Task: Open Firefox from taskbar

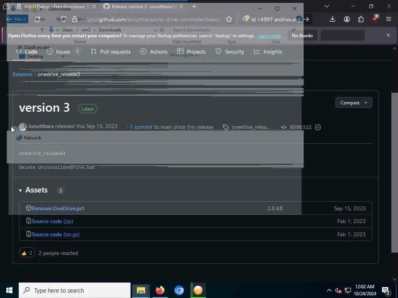Action: [160, 290]
